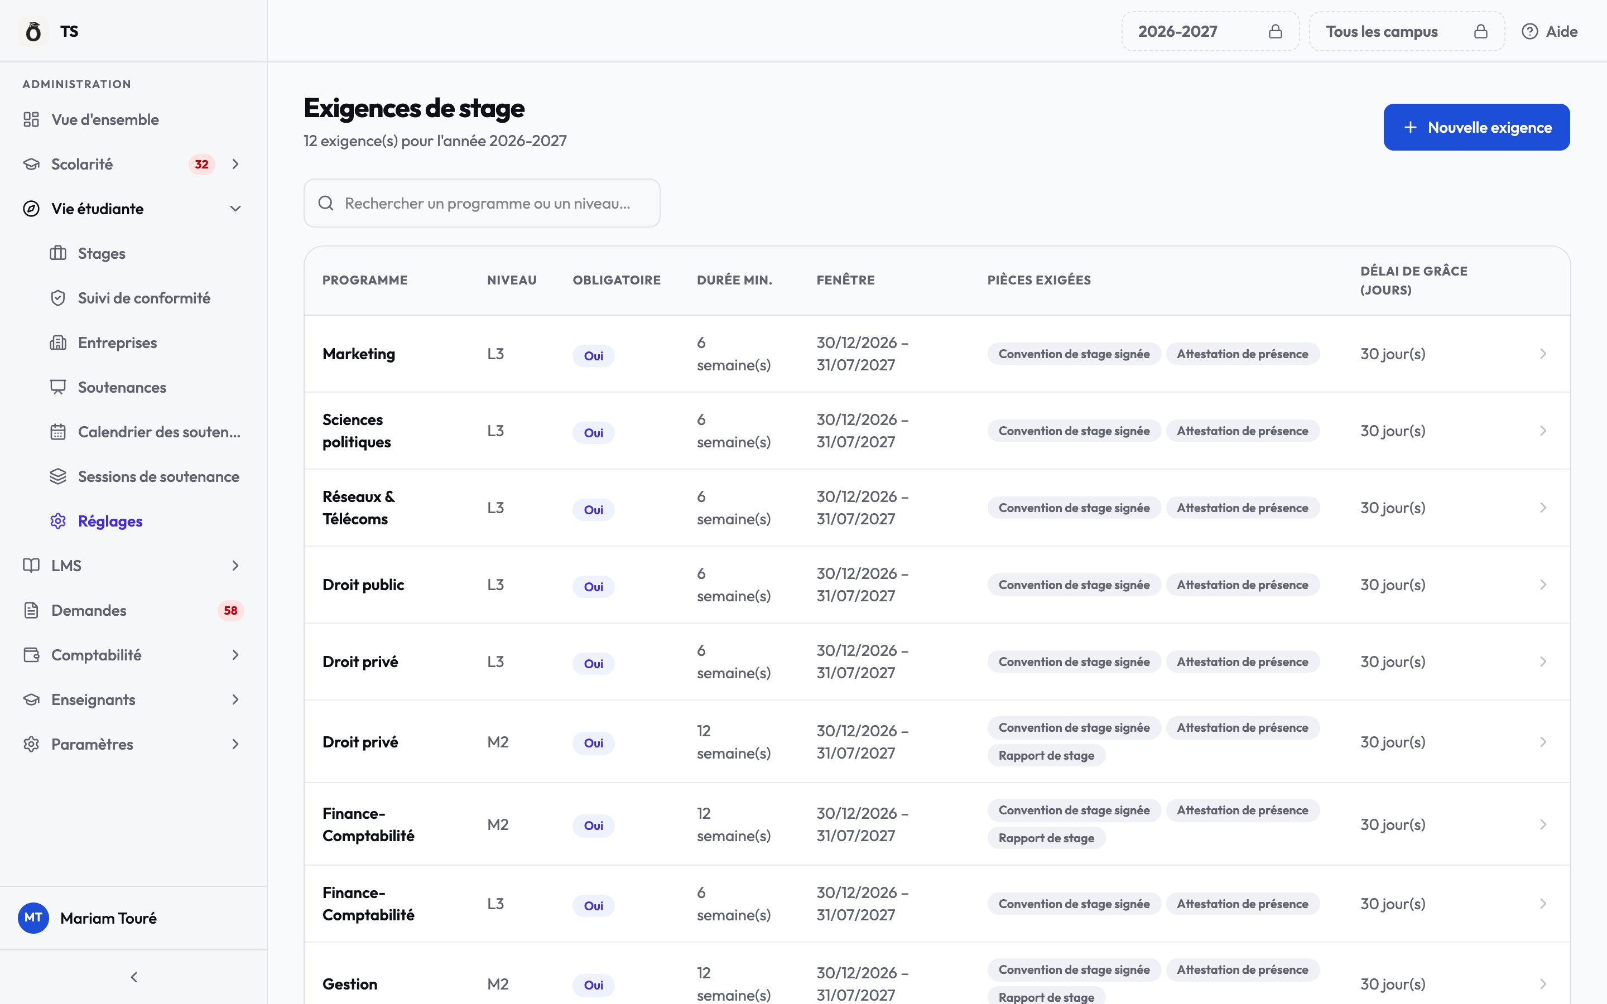This screenshot has height=1004, width=1607.
Task: Click the Aide help circle icon
Action: [1529, 31]
